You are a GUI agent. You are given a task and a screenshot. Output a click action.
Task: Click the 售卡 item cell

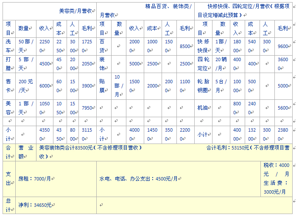[x=9, y=86]
